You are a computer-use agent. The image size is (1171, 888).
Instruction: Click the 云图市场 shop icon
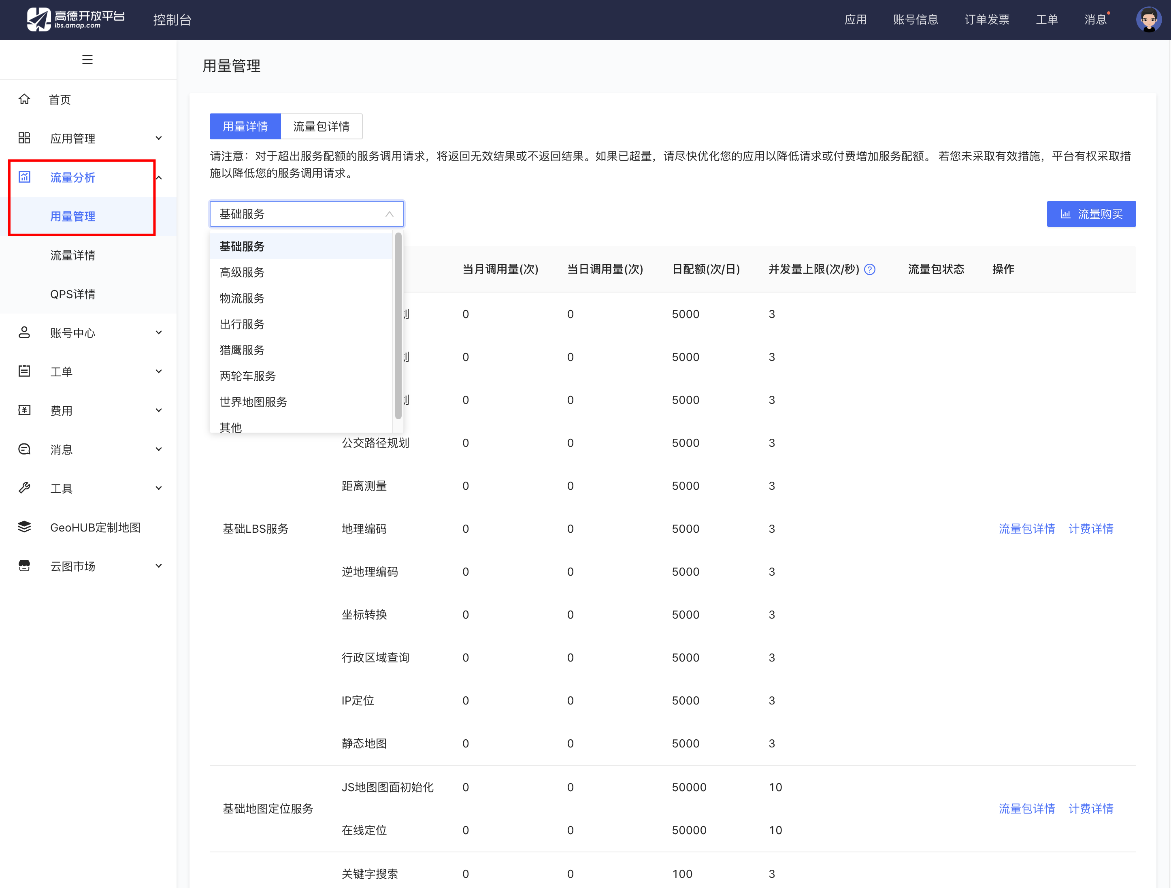pos(24,566)
